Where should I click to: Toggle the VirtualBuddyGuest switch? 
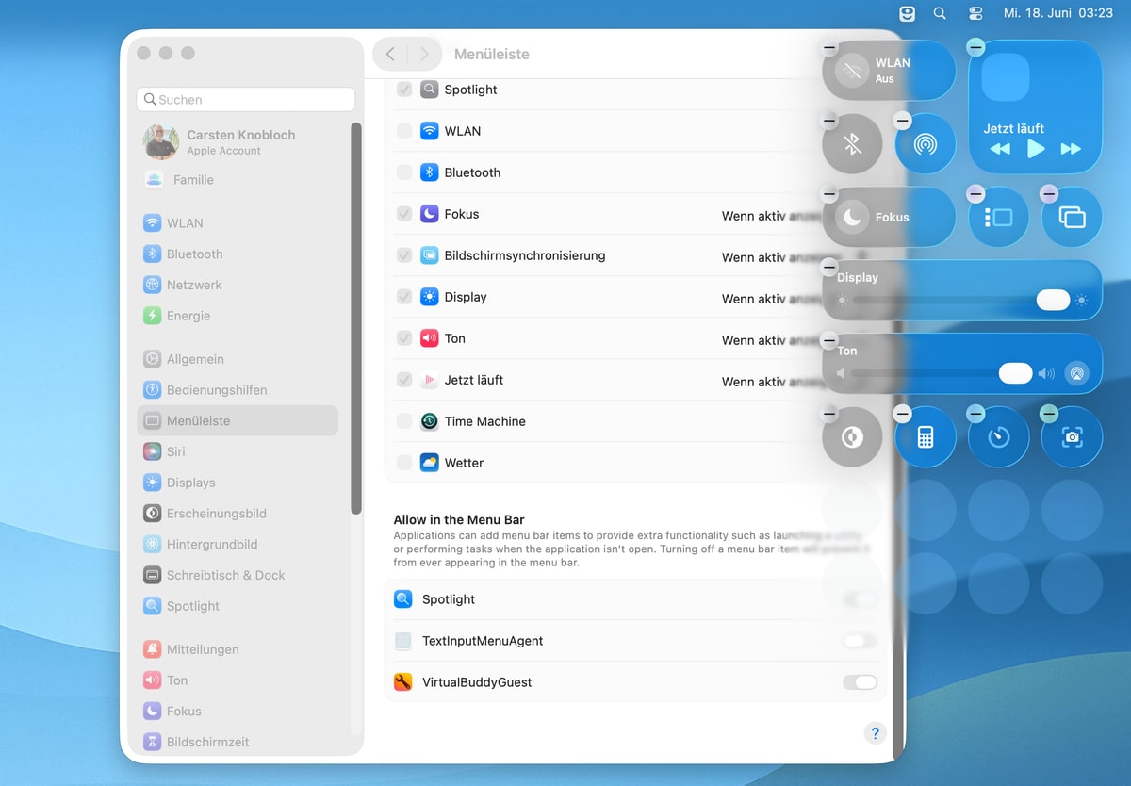point(859,682)
